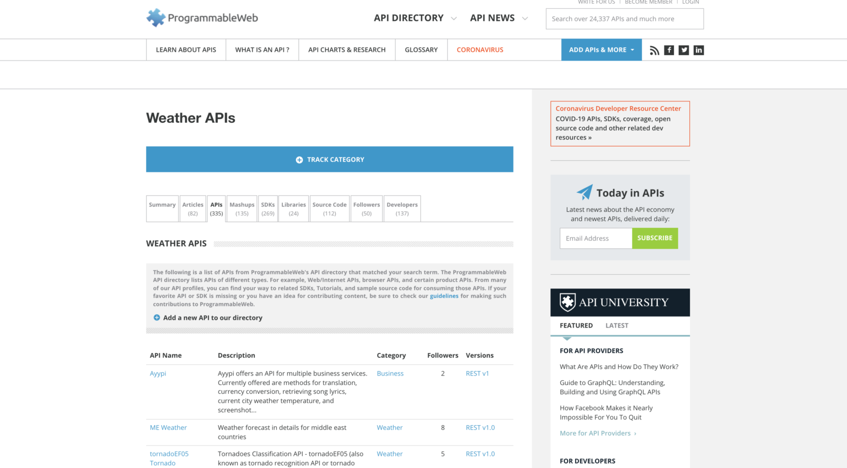This screenshot has width=847, height=468.
Task: Open the guidelines link
Action: tap(444, 296)
